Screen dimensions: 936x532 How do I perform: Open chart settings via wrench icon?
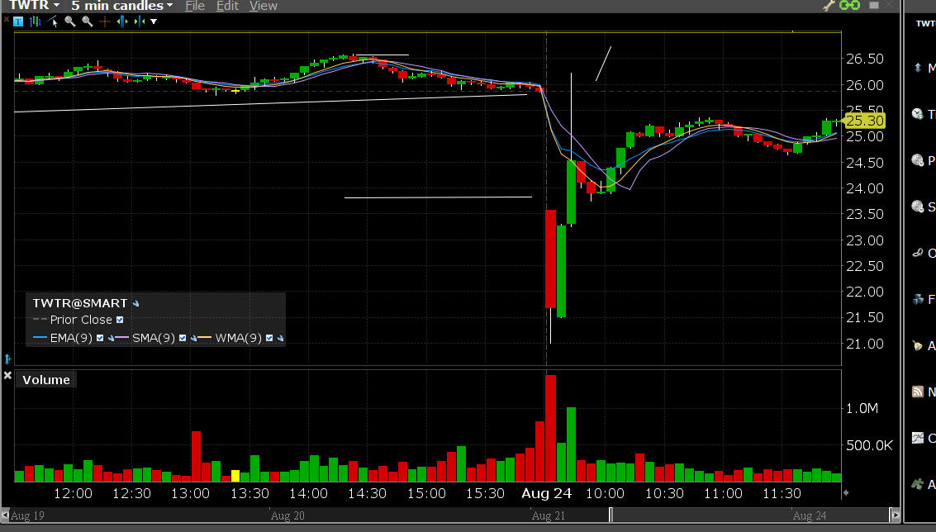coord(829,6)
